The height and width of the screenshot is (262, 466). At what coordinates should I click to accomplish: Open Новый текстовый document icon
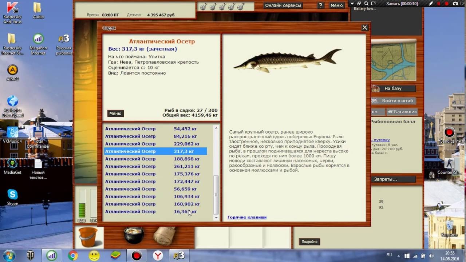(x=38, y=169)
